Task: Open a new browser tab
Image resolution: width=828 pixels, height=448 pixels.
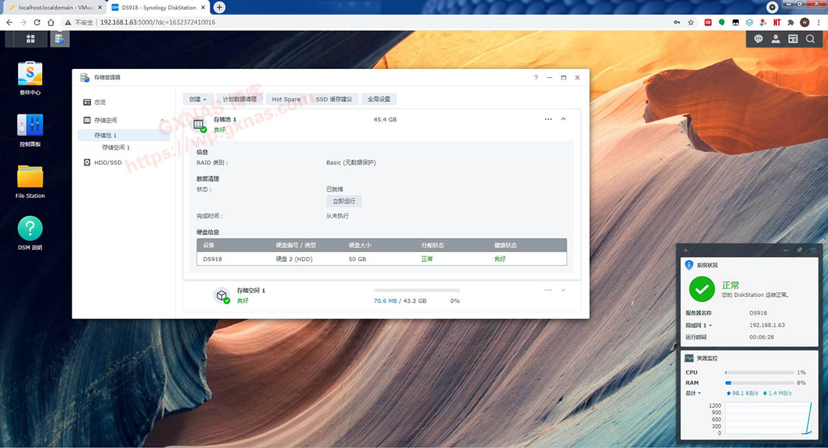Action: coord(219,7)
